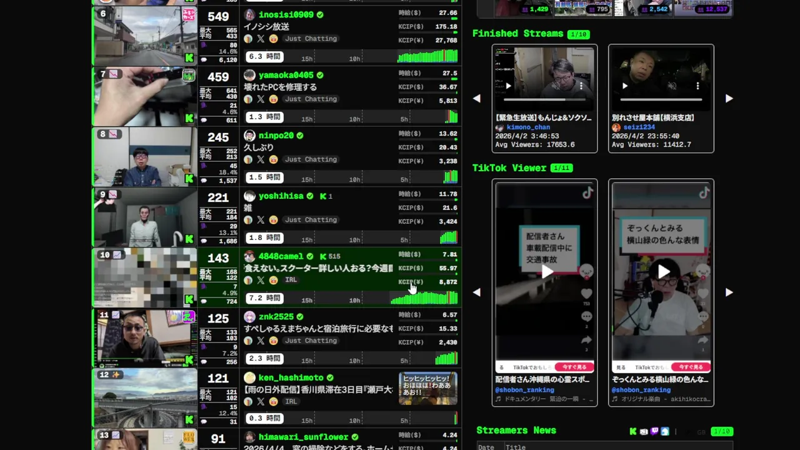Open the X link on yoshihisa's row

[x=261, y=220]
